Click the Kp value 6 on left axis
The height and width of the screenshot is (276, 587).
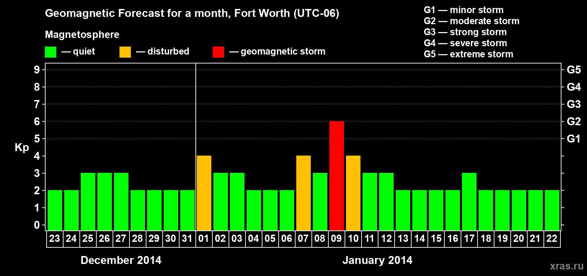tap(37, 121)
